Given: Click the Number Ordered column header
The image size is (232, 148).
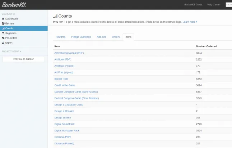Looking at the screenshot, I should pyautogui.click(x=206, y=46).
